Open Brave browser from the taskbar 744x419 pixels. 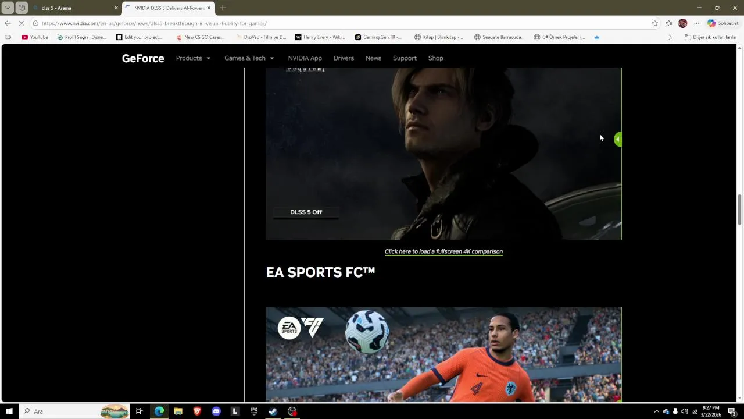click(x=197, y=411)
